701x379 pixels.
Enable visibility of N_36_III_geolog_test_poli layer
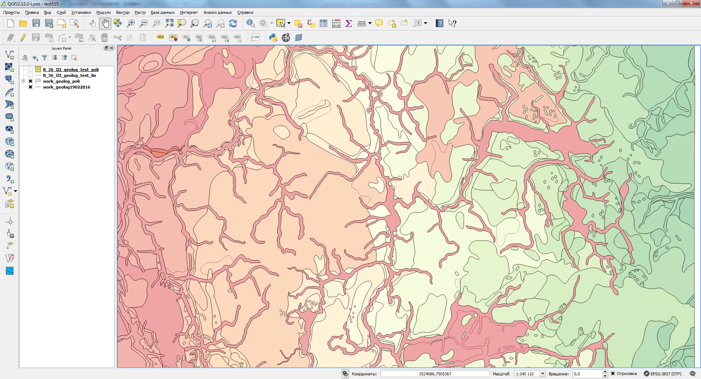[30, 69]
